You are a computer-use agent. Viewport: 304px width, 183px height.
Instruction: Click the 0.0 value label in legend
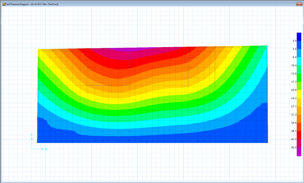click(294, 41)
